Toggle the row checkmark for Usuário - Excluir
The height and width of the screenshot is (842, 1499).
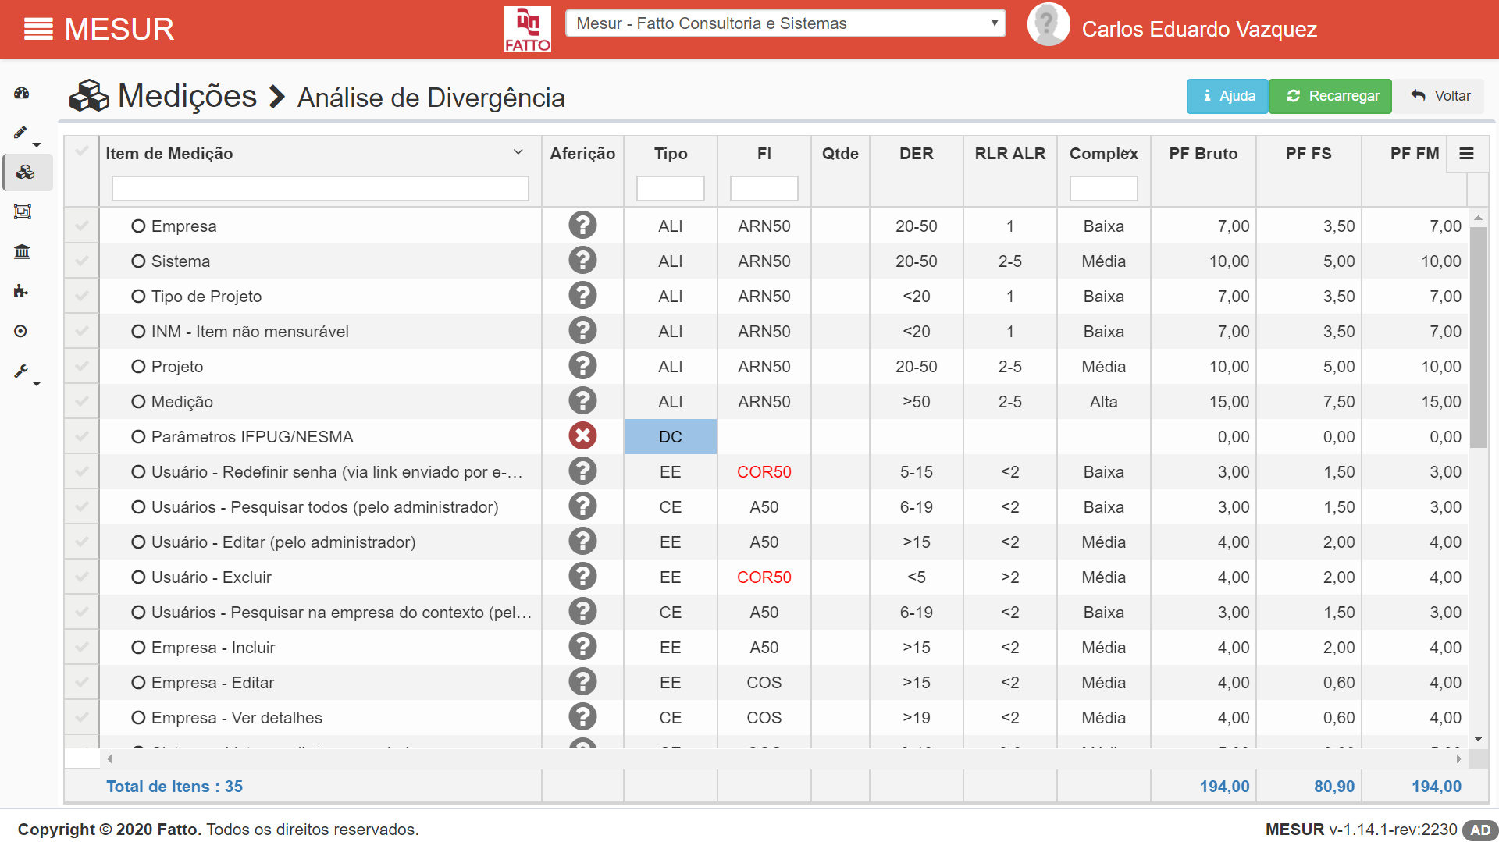tap(81, 577)
